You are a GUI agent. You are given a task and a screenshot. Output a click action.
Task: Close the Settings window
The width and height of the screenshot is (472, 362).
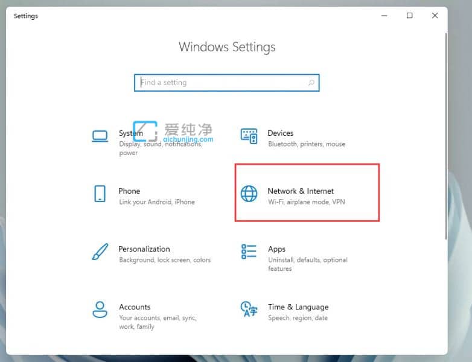tap(435, 16)
